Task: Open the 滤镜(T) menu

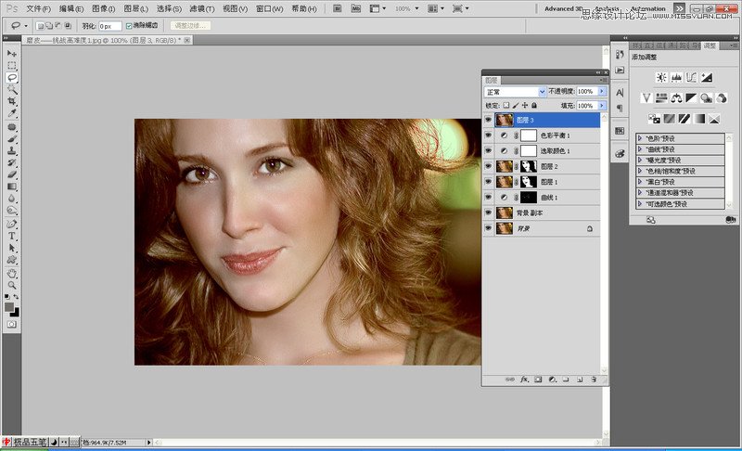Action: 202,8
